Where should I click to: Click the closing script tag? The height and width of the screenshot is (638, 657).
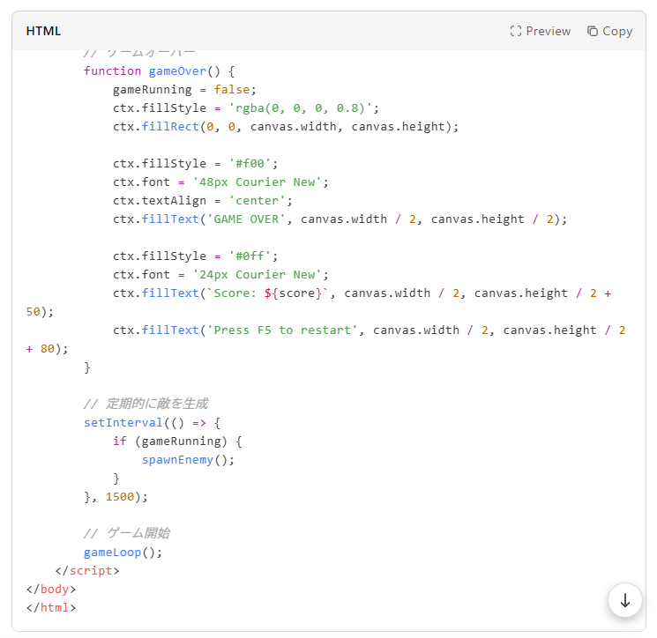86,570
